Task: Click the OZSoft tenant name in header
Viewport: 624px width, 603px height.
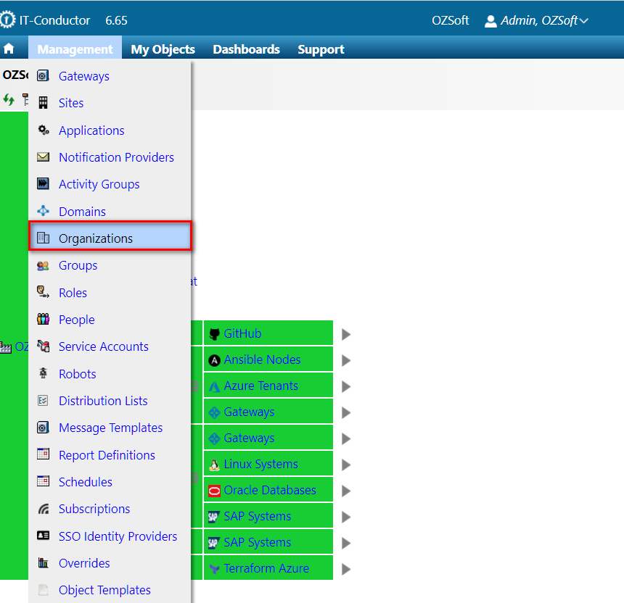Action: 450,20
